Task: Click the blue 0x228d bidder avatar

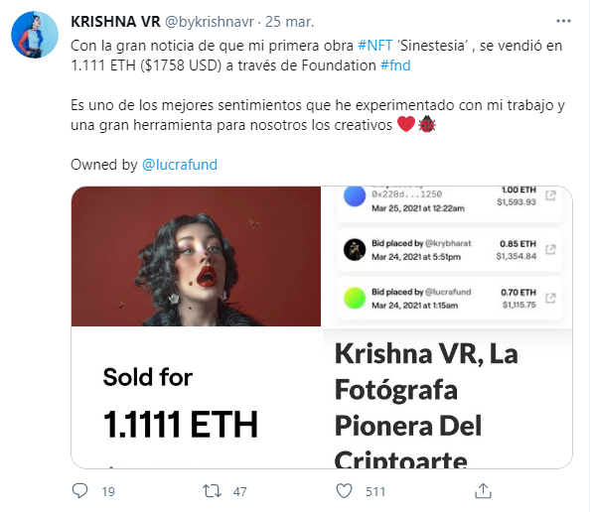Action: (x=355, y=195)
